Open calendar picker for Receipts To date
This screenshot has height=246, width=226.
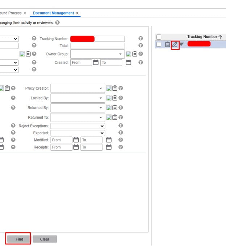(x=108, y=147)
